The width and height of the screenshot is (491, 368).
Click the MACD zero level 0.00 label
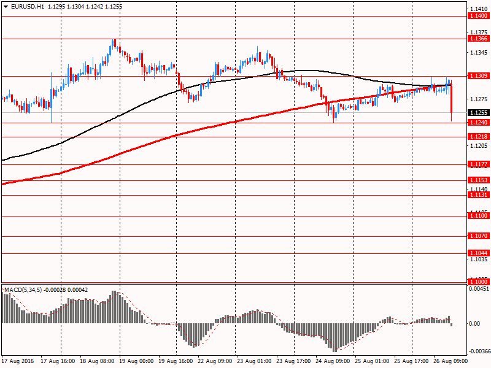coord(474,324)
